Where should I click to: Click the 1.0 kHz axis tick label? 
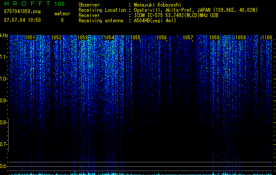coord(4,79)
